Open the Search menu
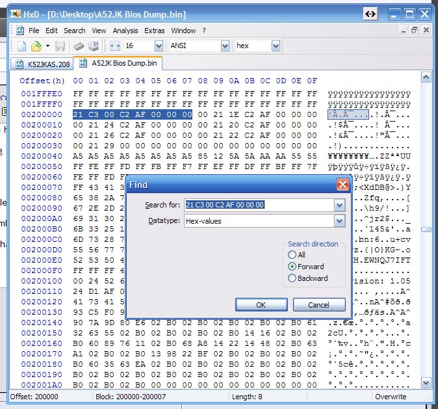Screen dimensions: 438x409 74,31
